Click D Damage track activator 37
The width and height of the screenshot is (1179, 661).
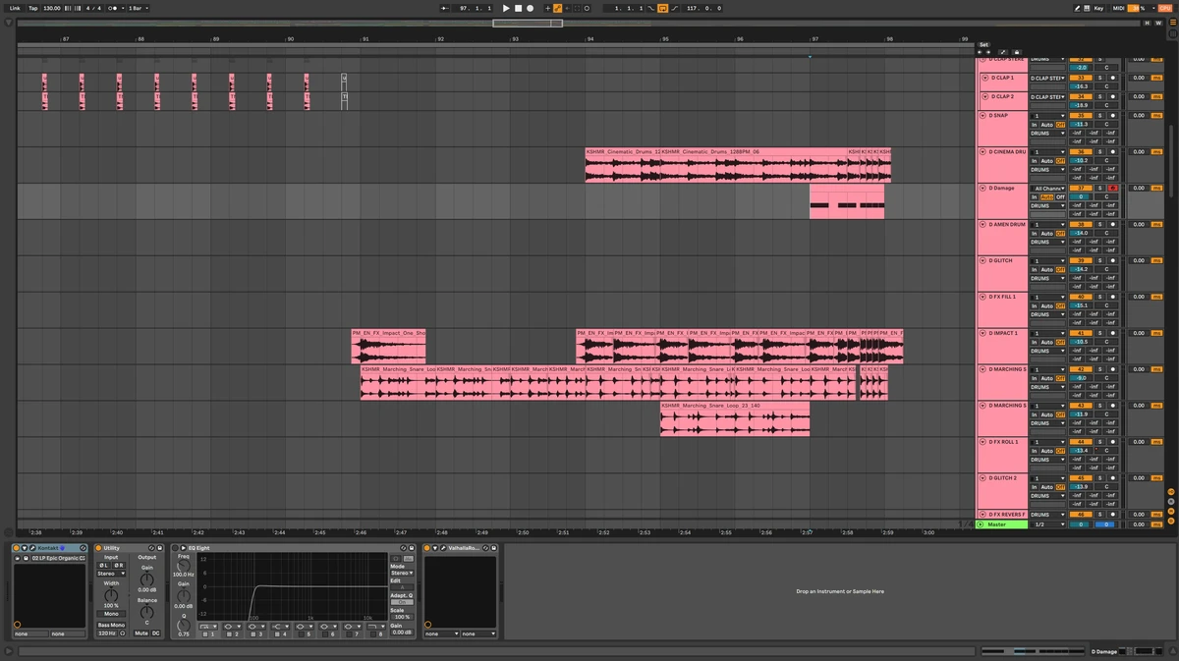1080,188
